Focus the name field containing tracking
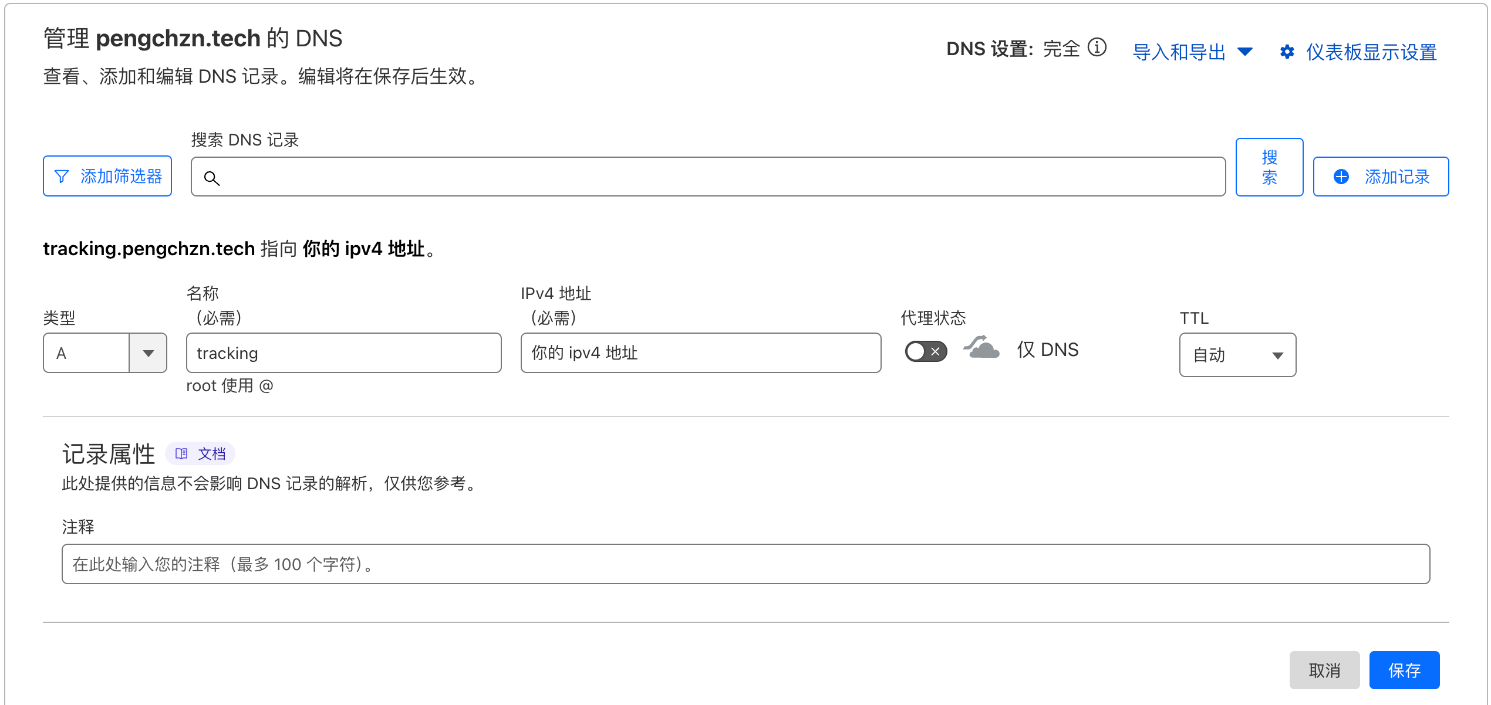The image size is (1491, 705). coord(343,353)
